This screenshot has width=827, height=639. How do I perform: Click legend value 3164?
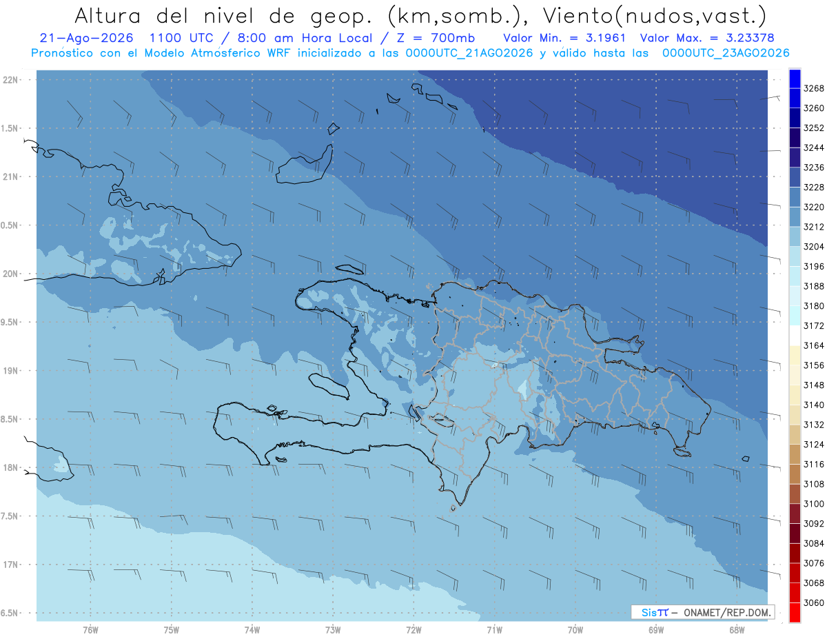[x=814, y=345]
